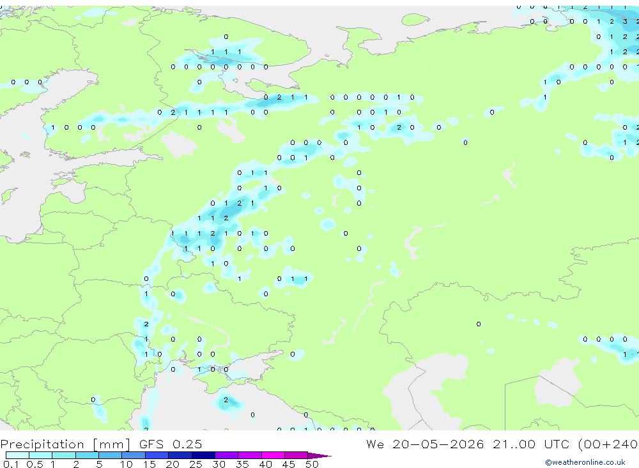This screenshot has width=639, height=468.
Task: Choose the blue legend swatch between 10 and 15
Action: click(134, 455)
